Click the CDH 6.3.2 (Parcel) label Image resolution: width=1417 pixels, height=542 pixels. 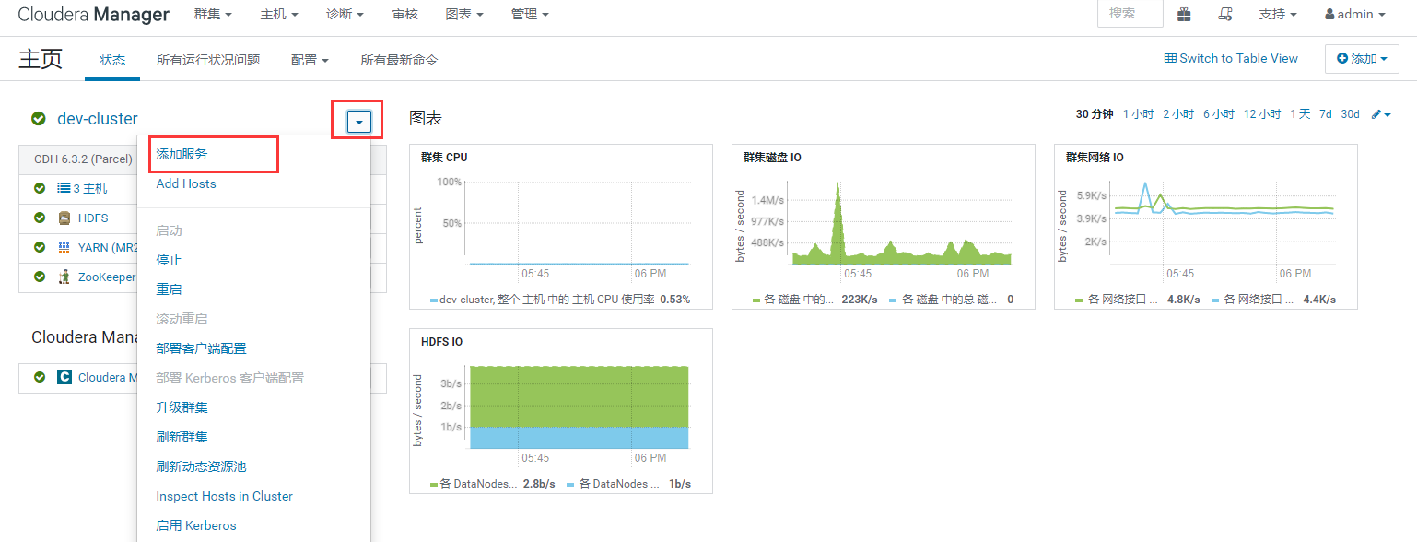[84, 159]
